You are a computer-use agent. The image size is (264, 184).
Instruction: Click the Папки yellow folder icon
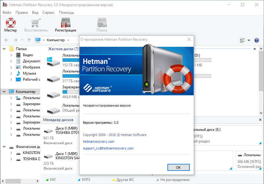tap(11, 49)
